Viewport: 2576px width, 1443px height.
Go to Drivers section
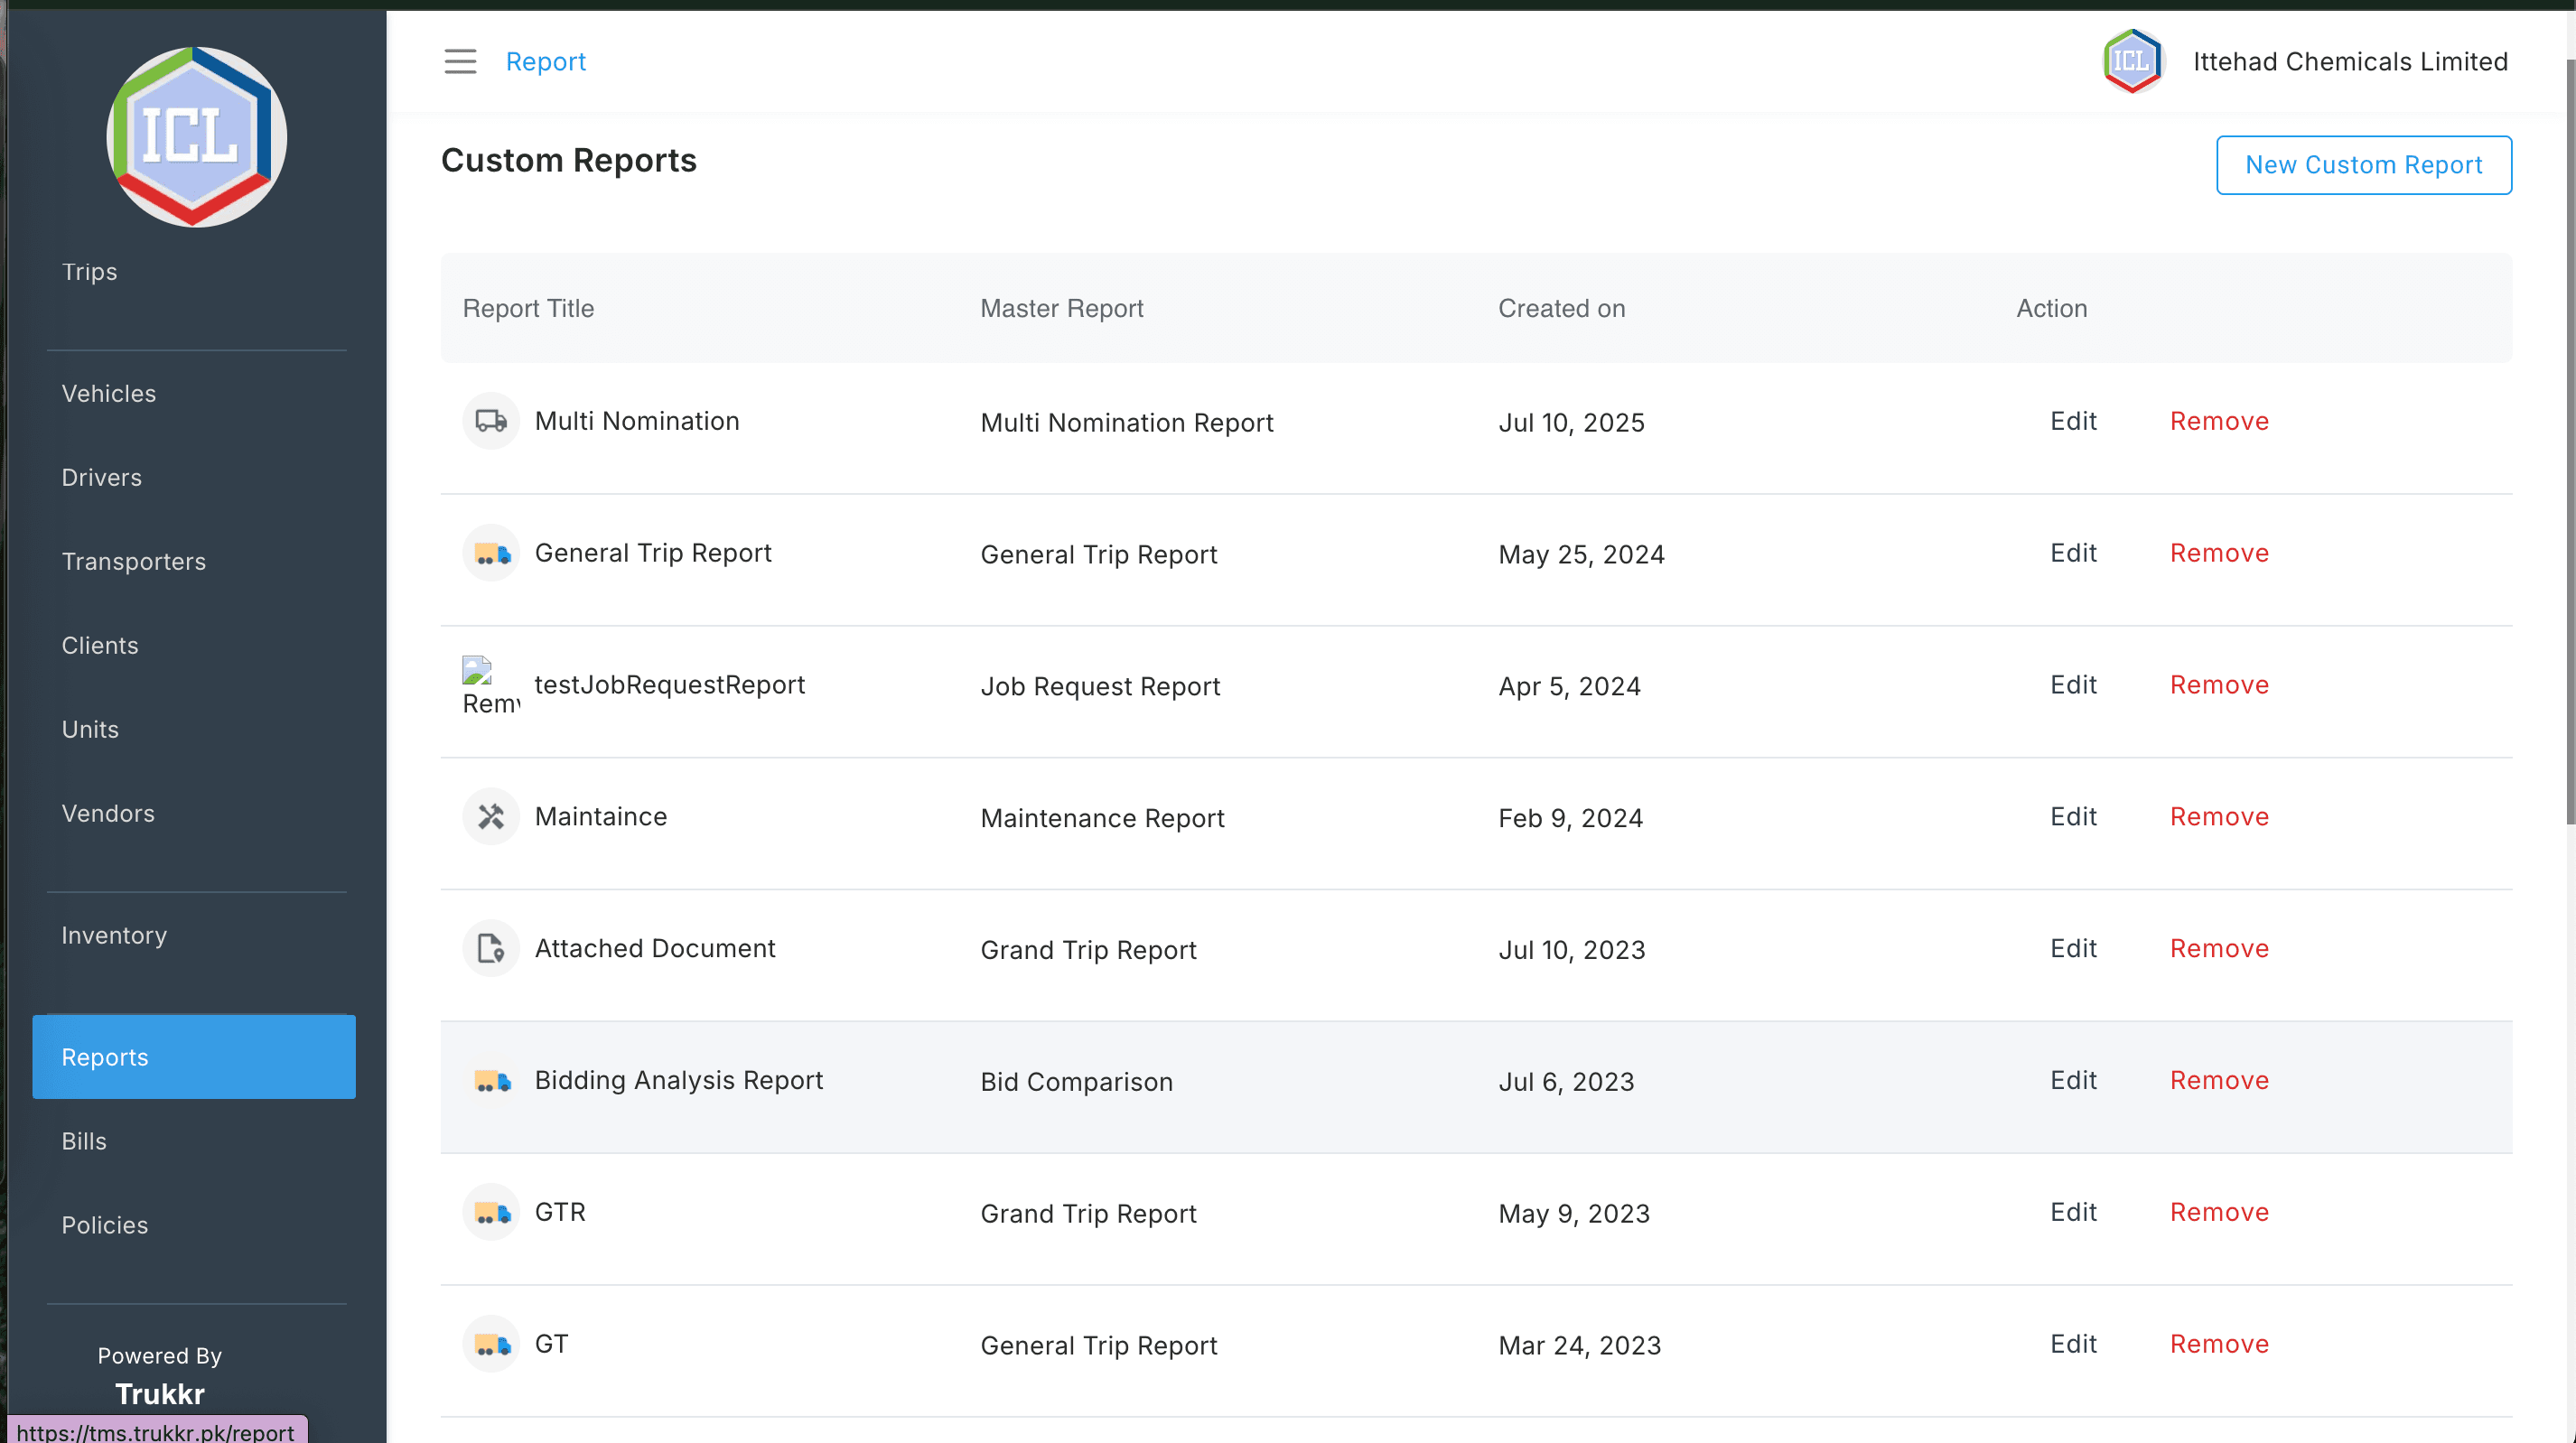pyautogui.click(x=102, y=478)
